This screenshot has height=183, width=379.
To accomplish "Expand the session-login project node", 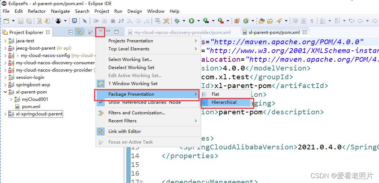I will [5, 77].
